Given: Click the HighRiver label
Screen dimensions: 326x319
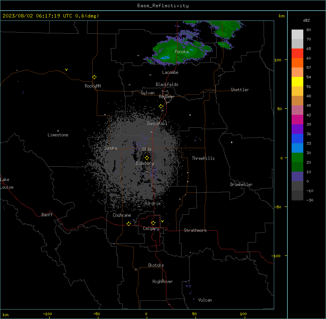Looking at the screenshot, I should [163, 281].
